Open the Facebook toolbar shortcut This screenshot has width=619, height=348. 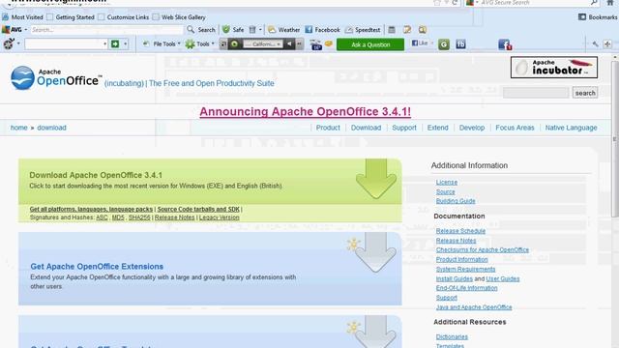(x=322, y=30)
